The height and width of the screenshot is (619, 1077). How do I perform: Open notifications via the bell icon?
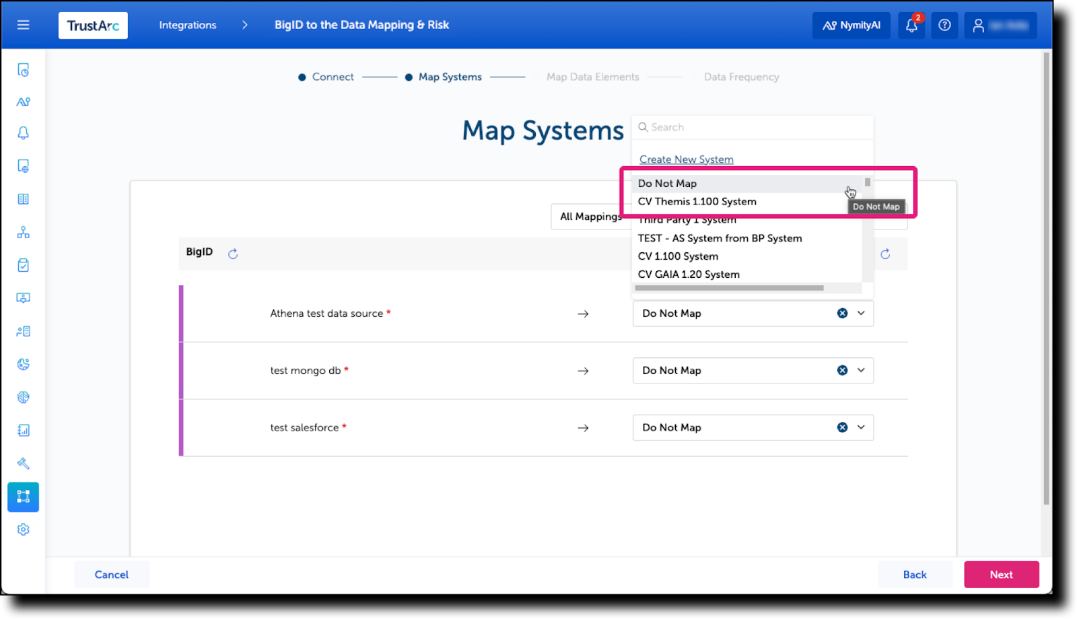[x=911, y=25]
